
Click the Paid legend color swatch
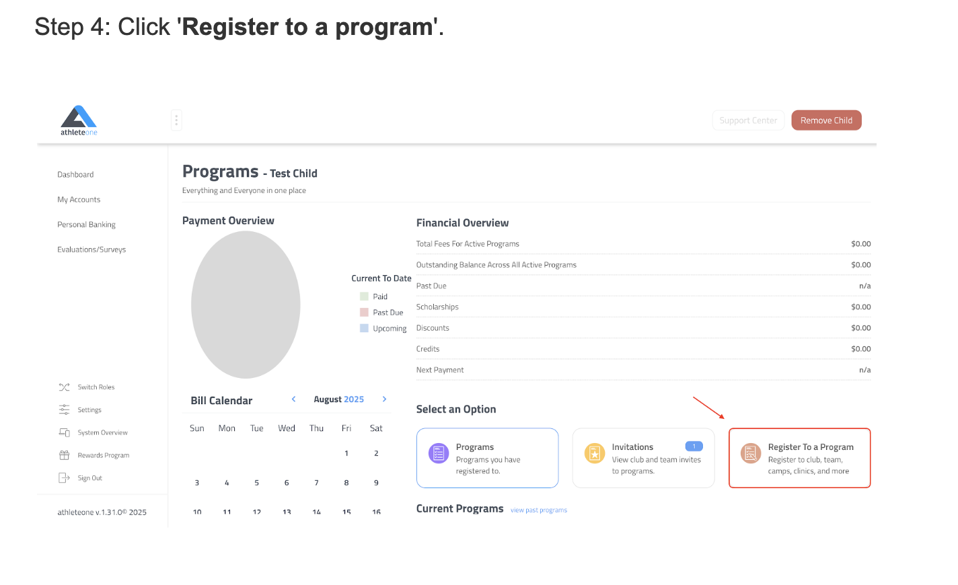[x=364, y=297]
